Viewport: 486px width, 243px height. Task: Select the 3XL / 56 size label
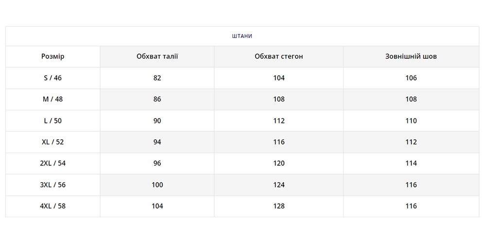click(52, 185)
